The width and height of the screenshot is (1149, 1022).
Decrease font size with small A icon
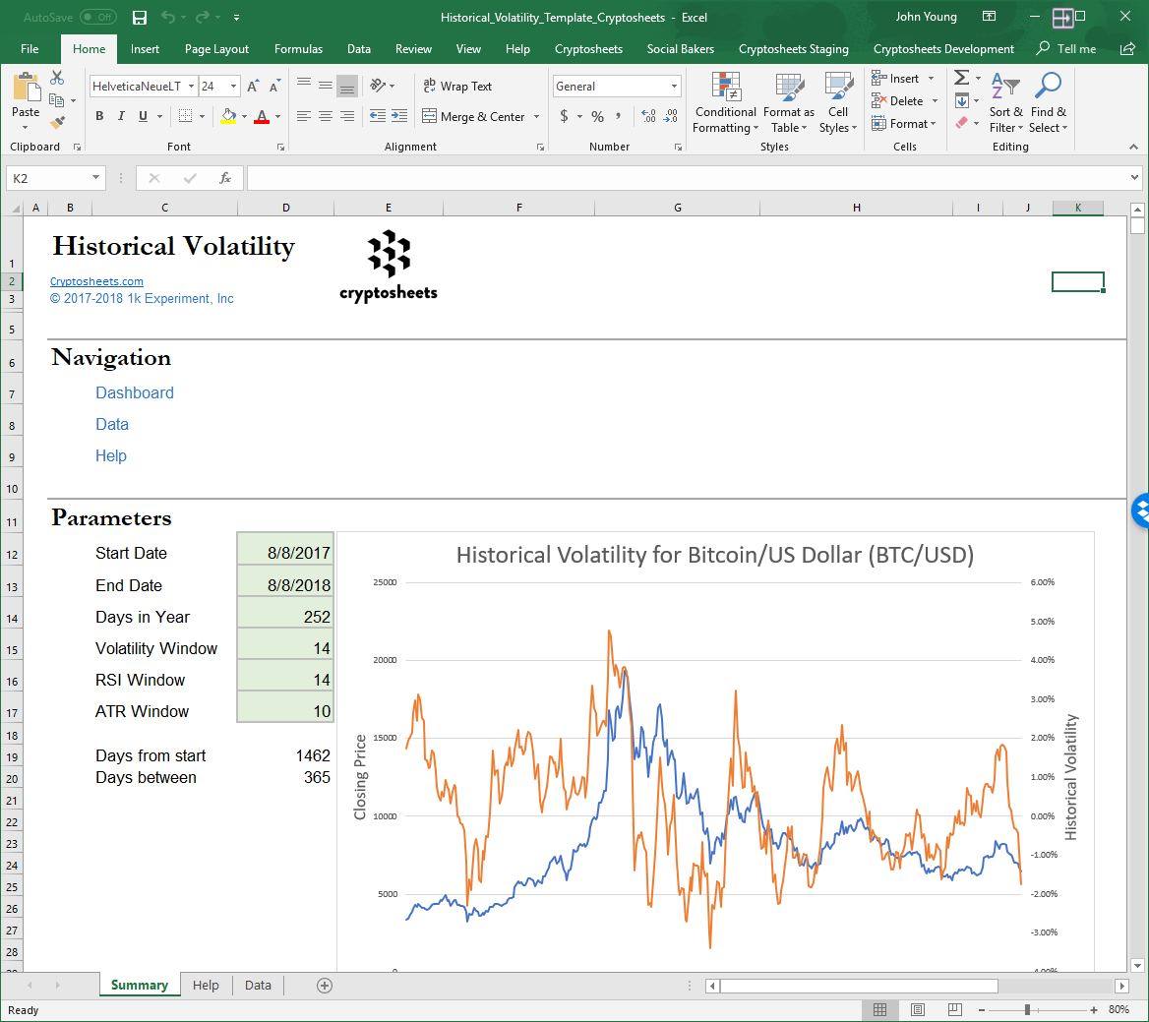point(274,87)
